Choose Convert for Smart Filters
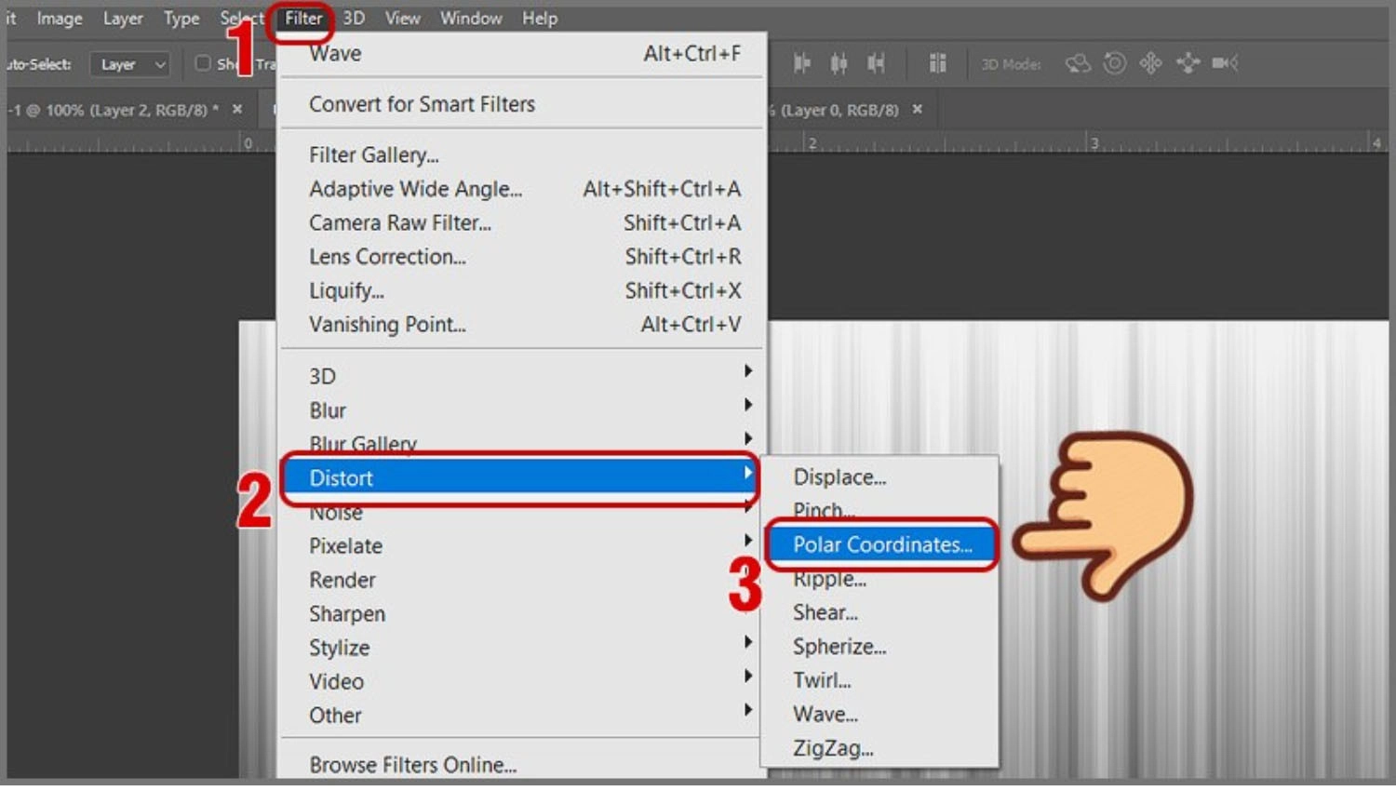The image size is (1396, 791). pos(523,104)
